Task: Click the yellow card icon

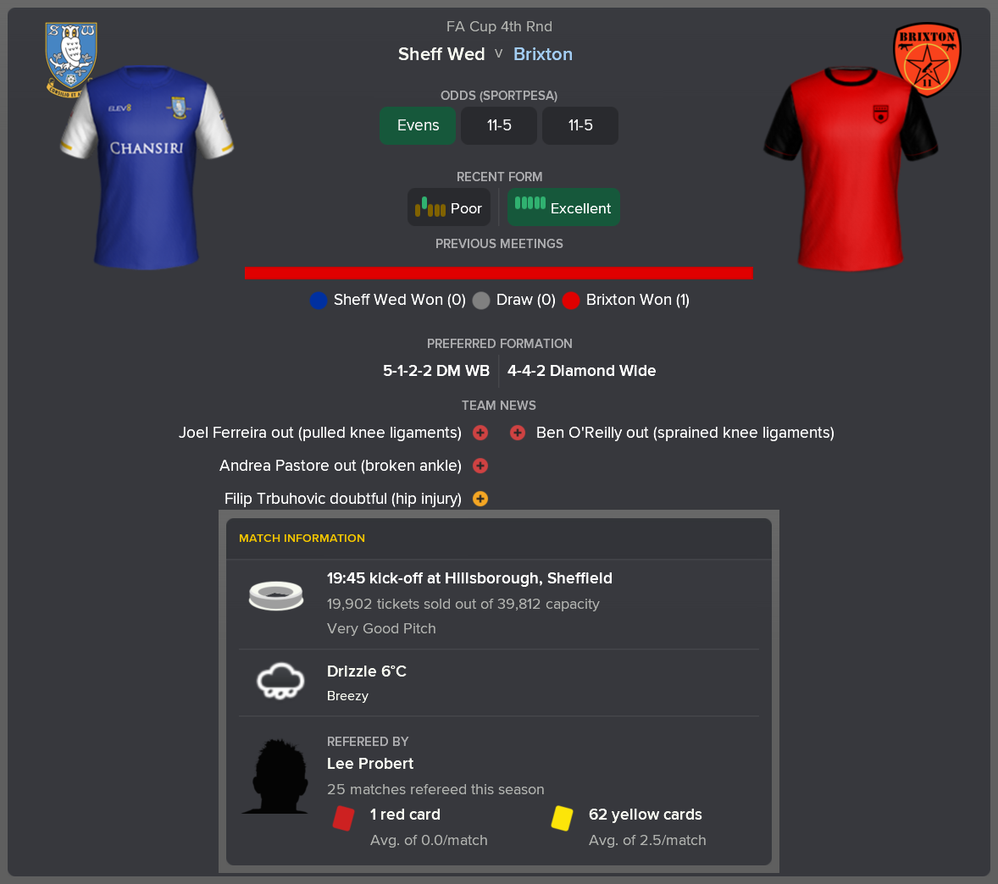Action: (x=562, y=818)
